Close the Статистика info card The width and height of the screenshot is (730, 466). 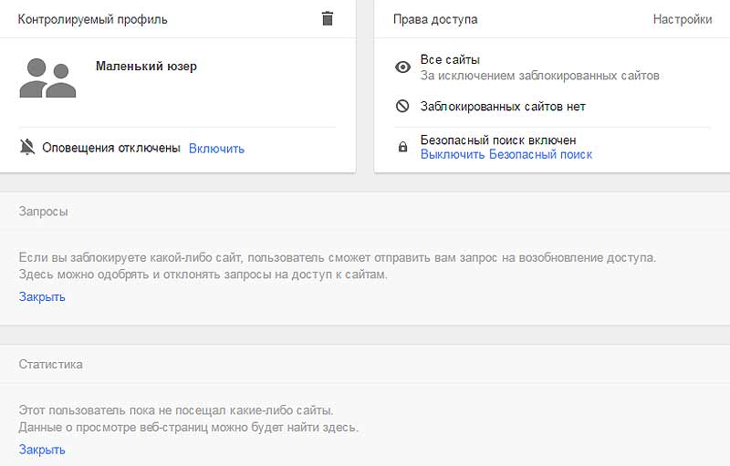pyautogui.click(x=42, y=450)
